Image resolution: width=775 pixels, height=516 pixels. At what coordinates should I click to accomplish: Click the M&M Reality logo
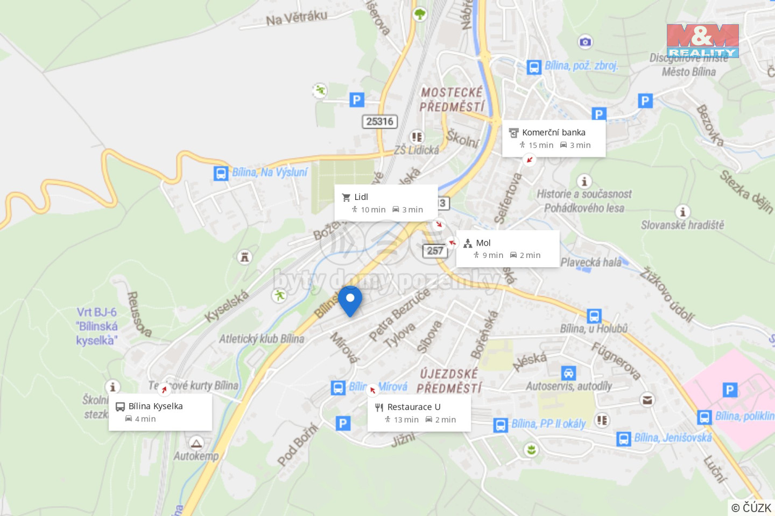click(703, 41)
